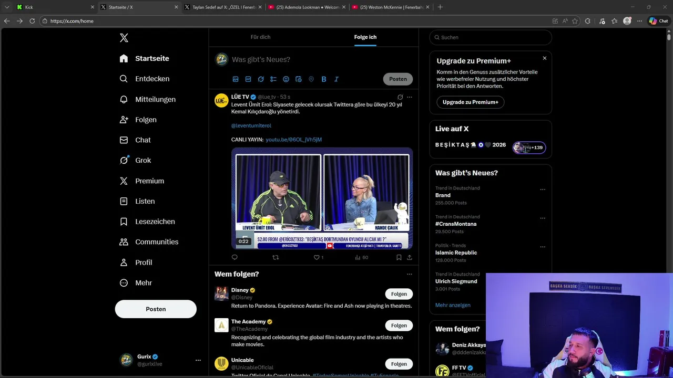Screen dimensions: 673x378
Task: Open the youtu.be live stream link
Action: pyautogui.click(x=293, y=140)
